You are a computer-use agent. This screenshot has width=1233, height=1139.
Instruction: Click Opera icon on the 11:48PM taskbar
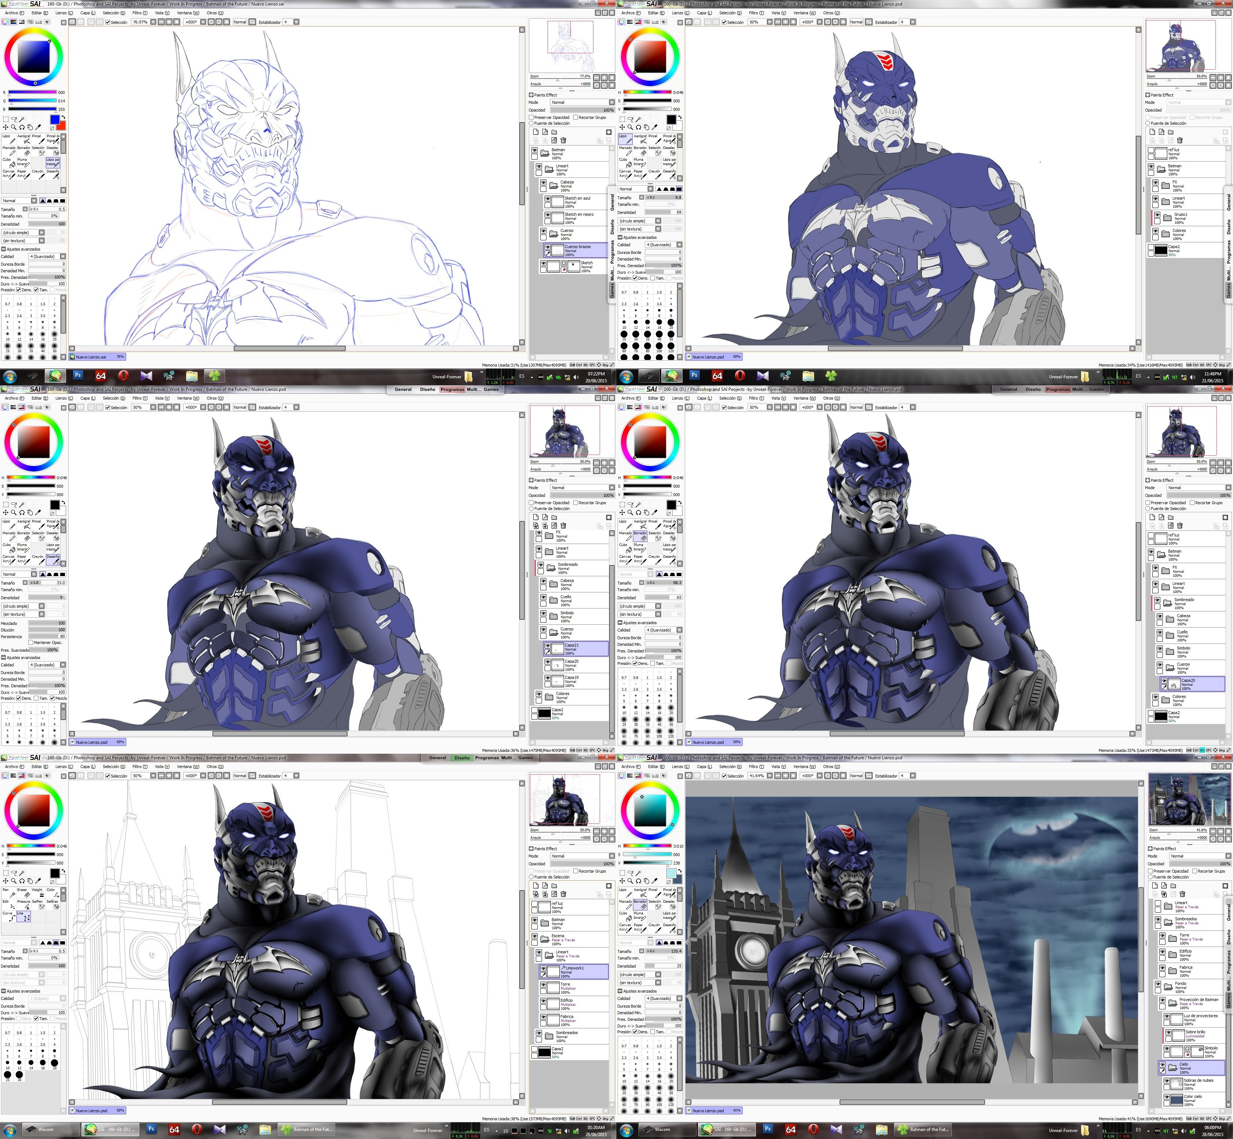tap(740, 375)
